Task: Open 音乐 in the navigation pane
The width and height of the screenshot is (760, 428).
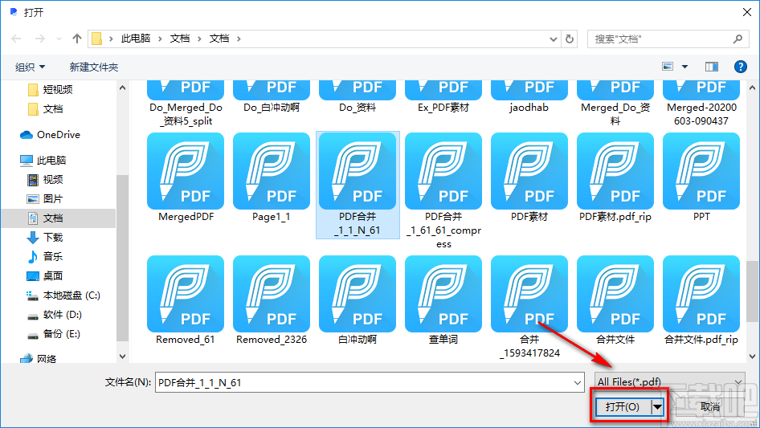Action: [x=45, y=256]
